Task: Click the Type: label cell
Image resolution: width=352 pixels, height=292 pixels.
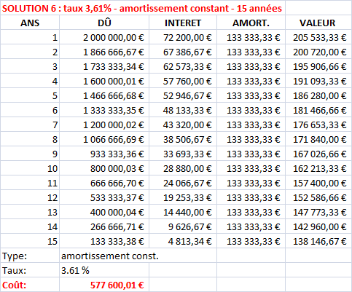Action: tap(30, 256)
